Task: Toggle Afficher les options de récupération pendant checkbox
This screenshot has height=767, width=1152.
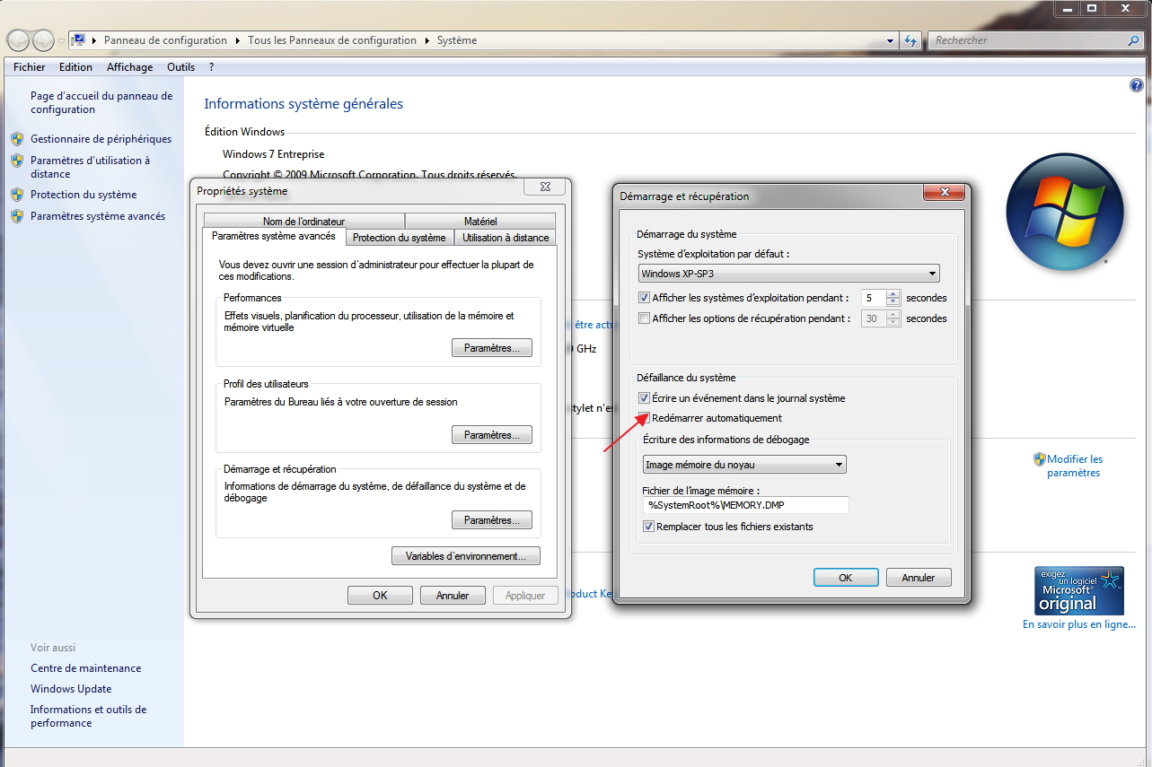Action: point(644,318)
